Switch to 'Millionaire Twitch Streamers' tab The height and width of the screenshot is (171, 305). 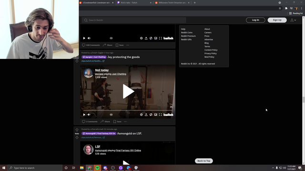(x=173, y=3)
